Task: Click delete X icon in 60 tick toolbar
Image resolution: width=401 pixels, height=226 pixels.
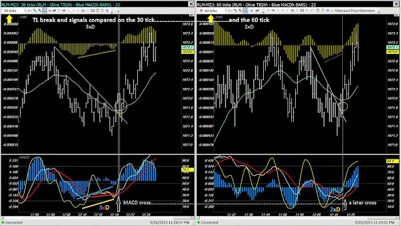Action: point(268,11)
